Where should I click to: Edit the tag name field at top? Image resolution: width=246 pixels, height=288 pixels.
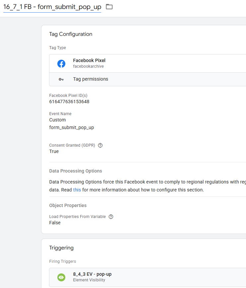pyautogui.click(x=52, y=7)
